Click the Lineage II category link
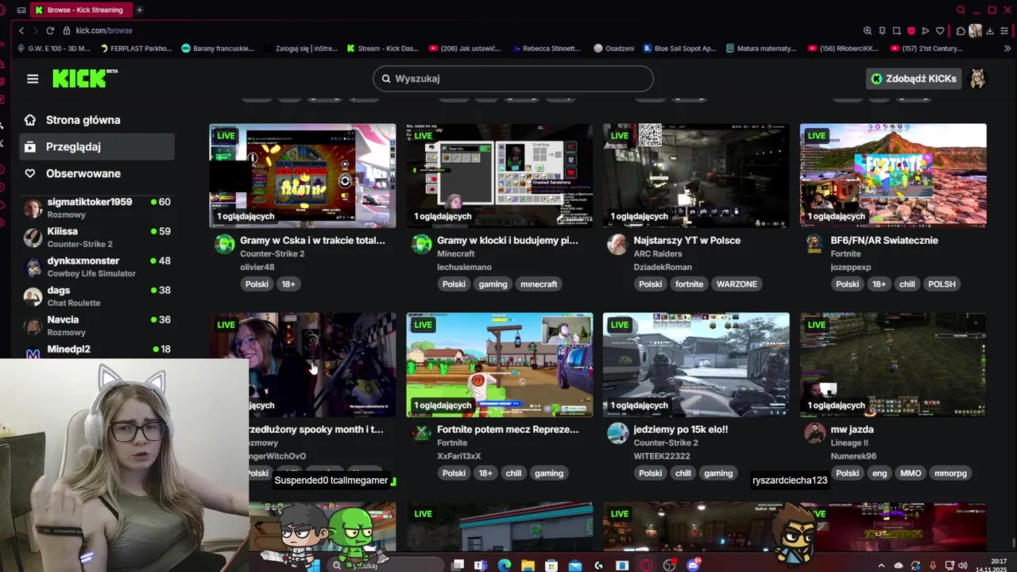This screenshot has width=1017, height=572. pos(849,443)
